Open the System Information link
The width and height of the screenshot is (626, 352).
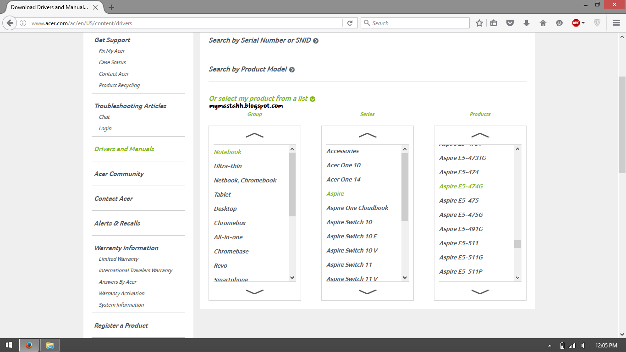[x=121, y=305]
